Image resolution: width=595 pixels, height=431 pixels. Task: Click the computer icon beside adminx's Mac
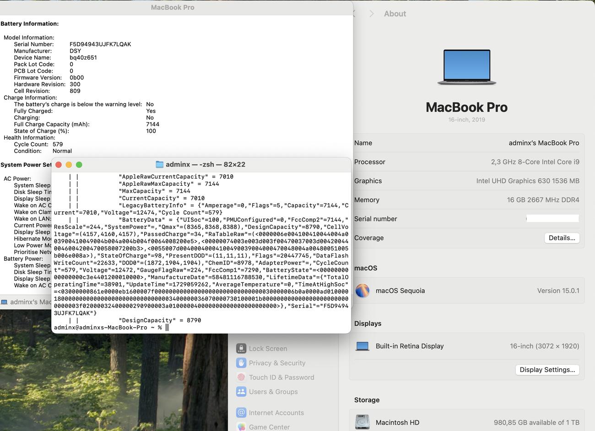(x=5, y=302)
